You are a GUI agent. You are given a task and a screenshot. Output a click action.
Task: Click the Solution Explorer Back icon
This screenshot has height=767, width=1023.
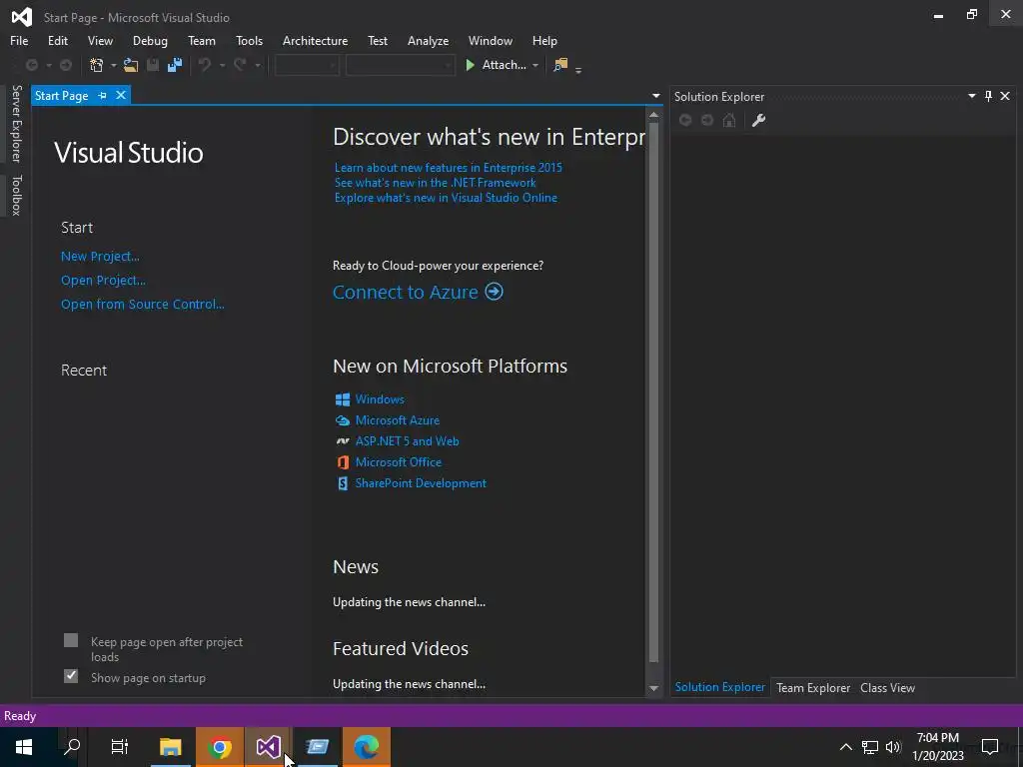coord(685,120)
